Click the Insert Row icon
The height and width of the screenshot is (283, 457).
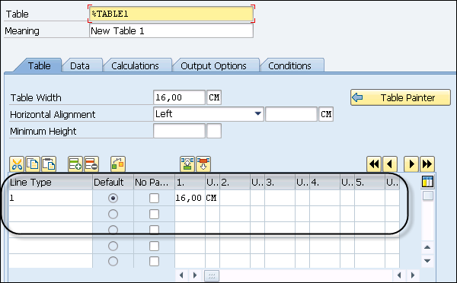75,164
